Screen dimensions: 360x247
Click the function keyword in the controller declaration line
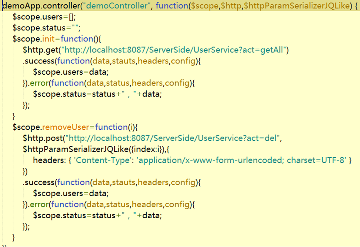[172, 5]
